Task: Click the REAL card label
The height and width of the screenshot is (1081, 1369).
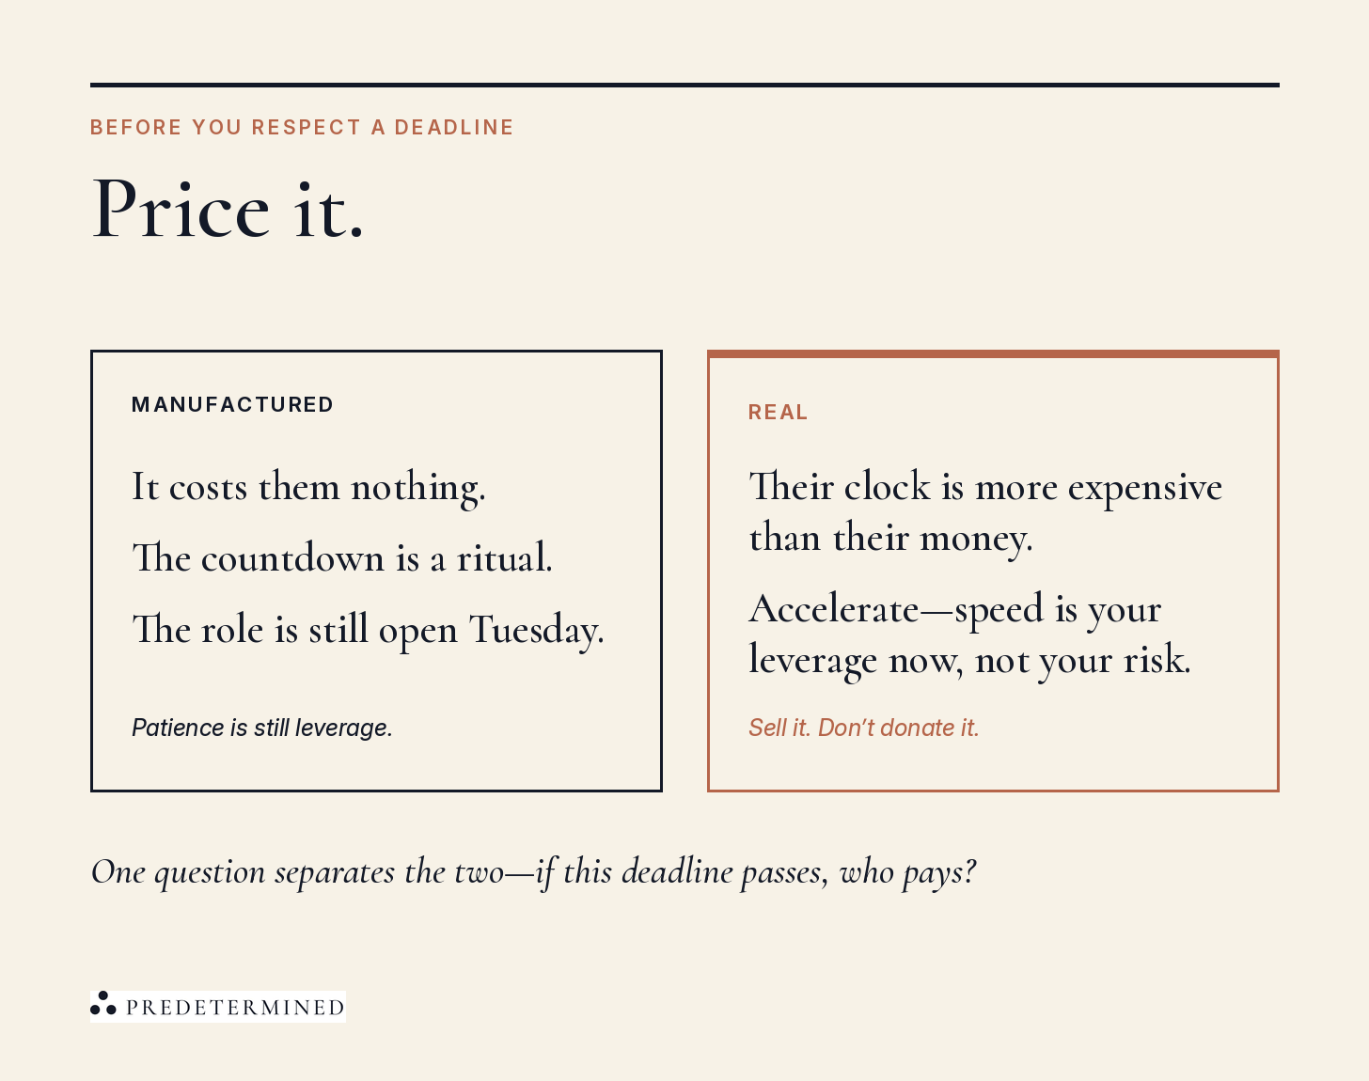Action: click(x=778, y=412)
